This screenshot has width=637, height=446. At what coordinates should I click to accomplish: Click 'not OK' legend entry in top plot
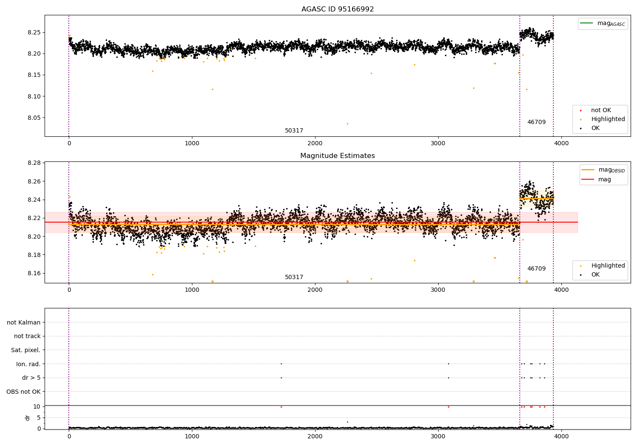(601, 110)
